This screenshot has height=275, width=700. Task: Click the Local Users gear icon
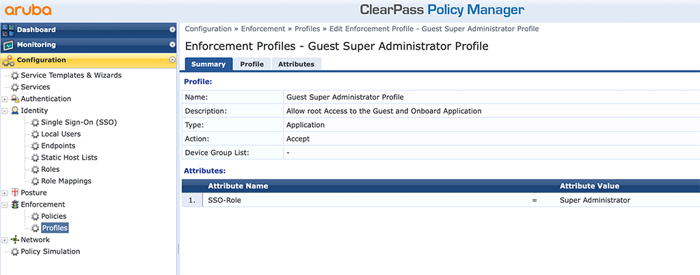36,134
